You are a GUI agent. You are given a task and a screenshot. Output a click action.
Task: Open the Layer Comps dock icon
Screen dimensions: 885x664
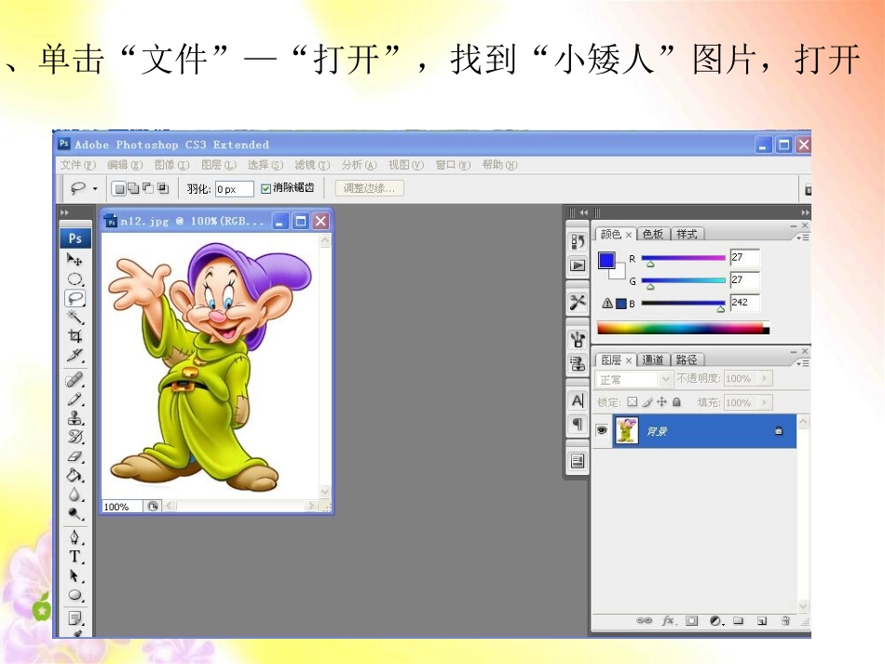point(578,462)
